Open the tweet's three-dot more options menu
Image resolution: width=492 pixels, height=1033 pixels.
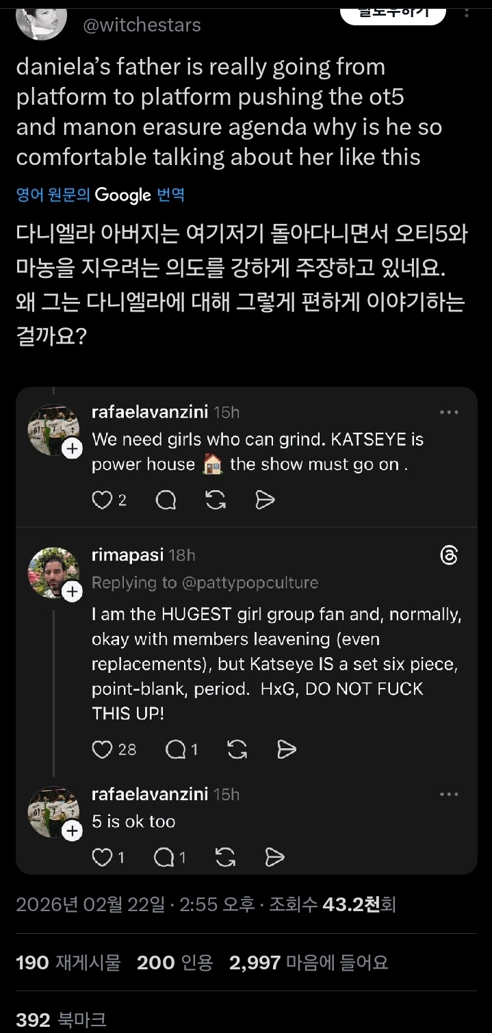click(x=467, y=12)
